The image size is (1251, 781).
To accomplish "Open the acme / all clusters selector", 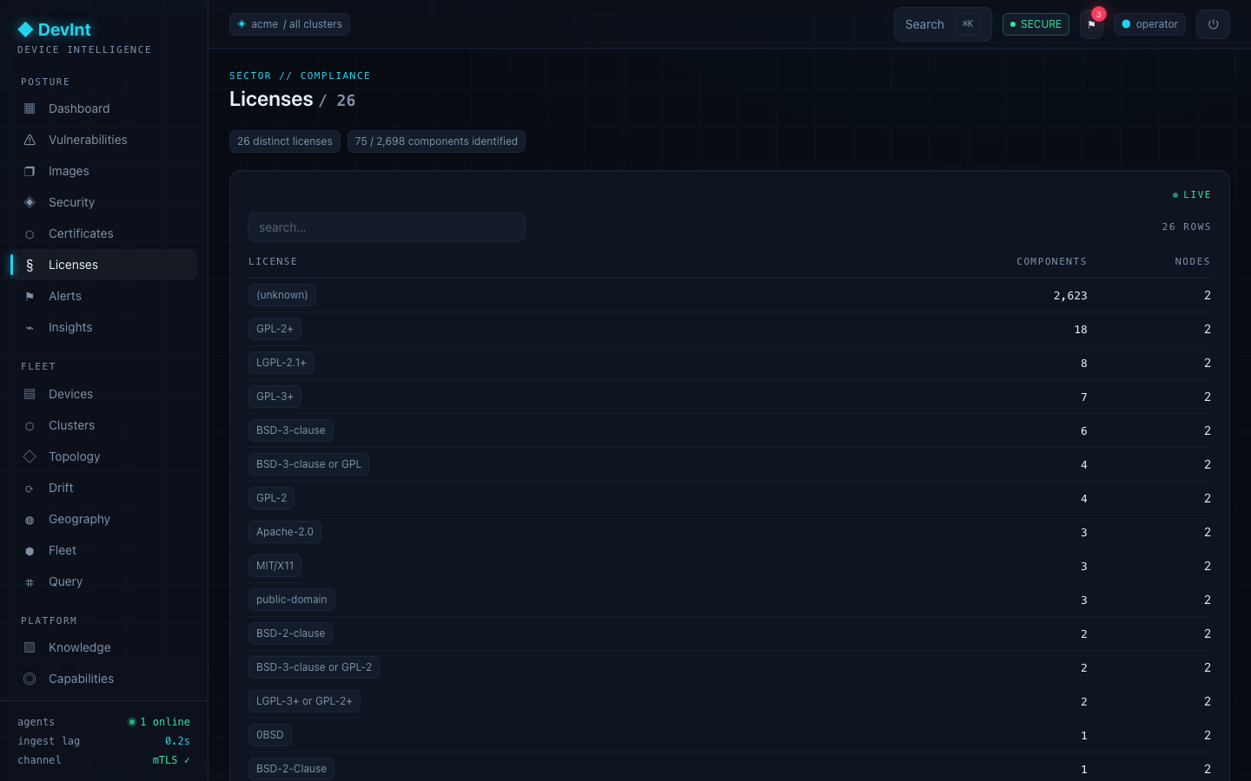I will 289,24.
